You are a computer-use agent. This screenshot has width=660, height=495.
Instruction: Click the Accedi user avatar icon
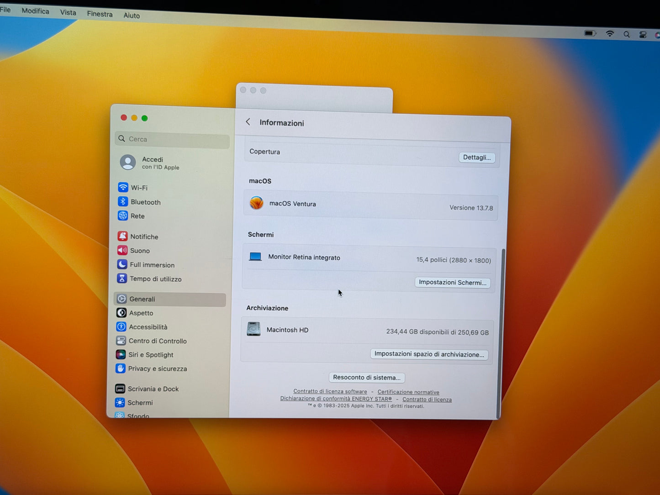(x=128, y=162)
